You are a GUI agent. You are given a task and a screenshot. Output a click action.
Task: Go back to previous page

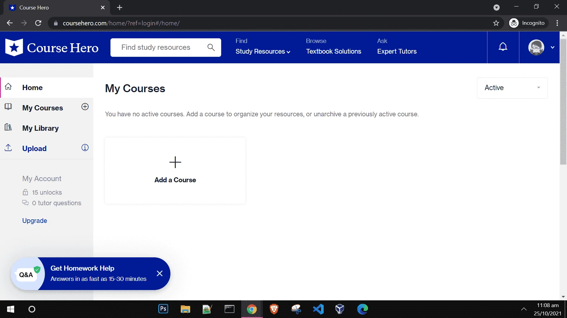point(10,23)
